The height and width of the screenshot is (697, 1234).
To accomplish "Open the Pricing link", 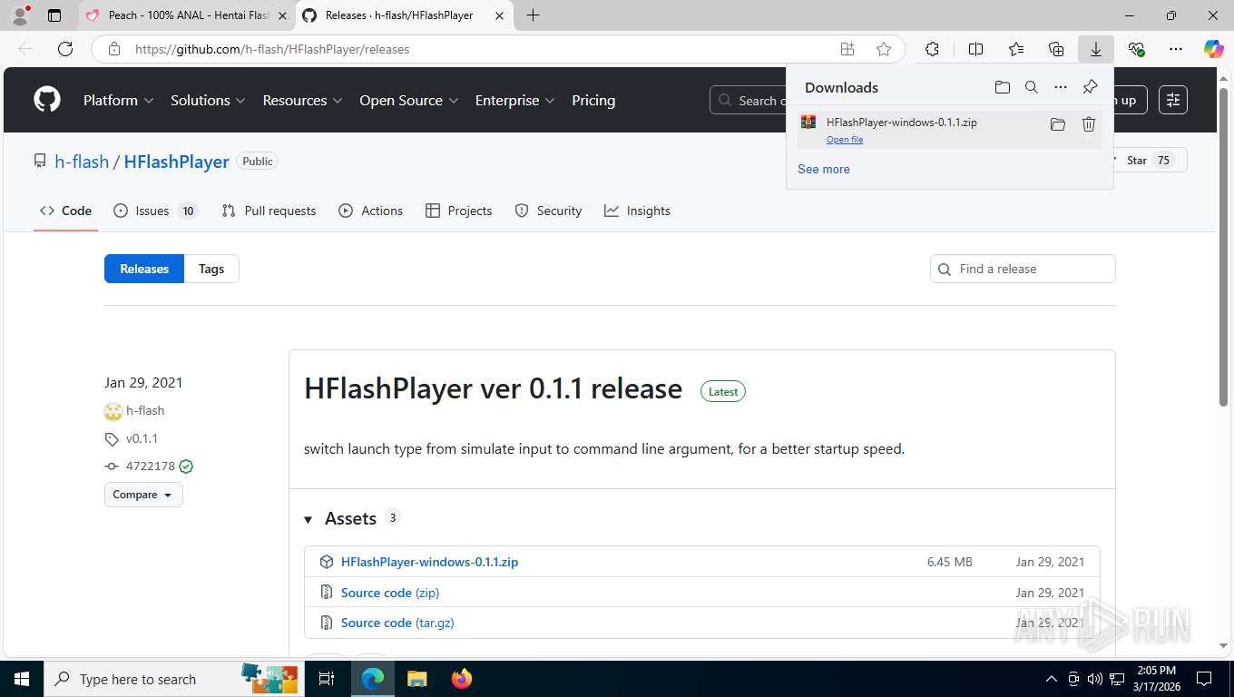I will pos(593,100).
